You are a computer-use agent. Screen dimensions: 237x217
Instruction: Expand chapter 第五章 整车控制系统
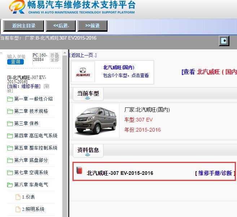(x=36, y=148)
